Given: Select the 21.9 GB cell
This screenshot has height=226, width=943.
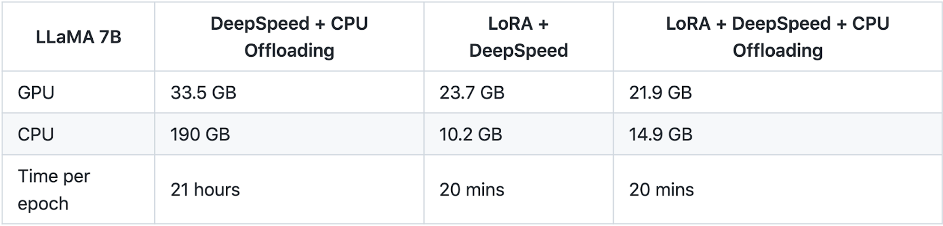Looking at the screenshot, I should click(x=660, y=93).
